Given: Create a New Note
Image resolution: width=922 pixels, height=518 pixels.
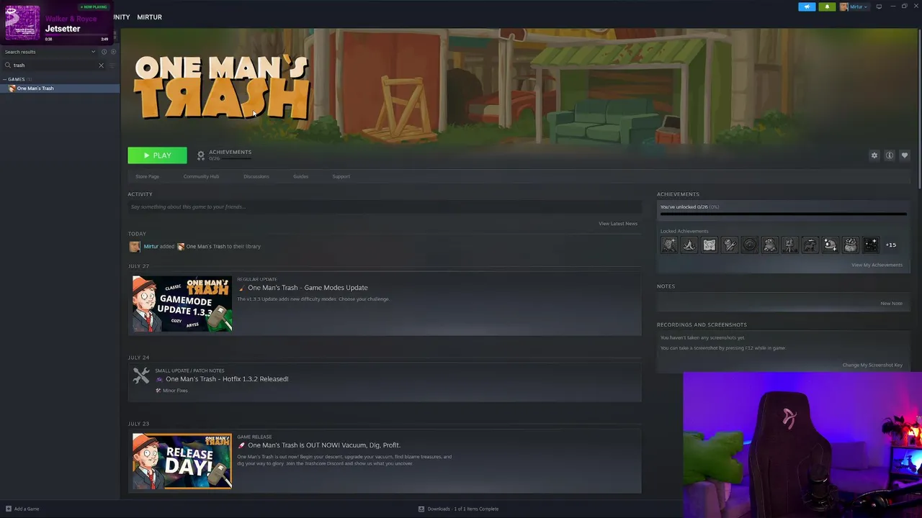Looking at the screenshot, I should point(891,304).
